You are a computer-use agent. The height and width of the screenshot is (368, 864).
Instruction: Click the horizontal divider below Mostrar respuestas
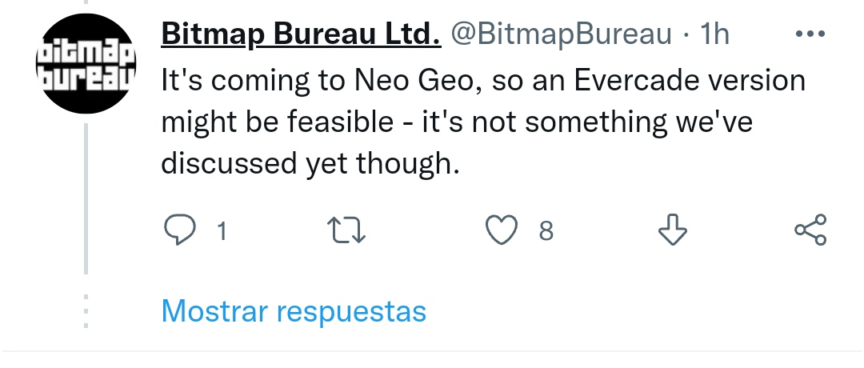coord(432,351)
